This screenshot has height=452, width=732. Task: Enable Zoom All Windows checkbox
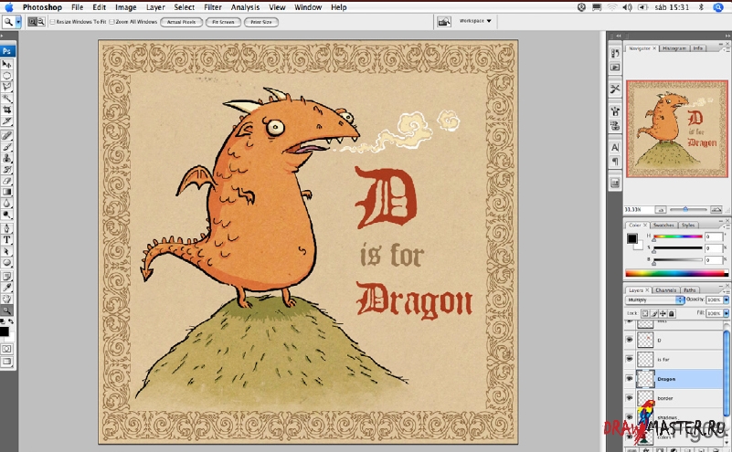(x=112, y=22)
